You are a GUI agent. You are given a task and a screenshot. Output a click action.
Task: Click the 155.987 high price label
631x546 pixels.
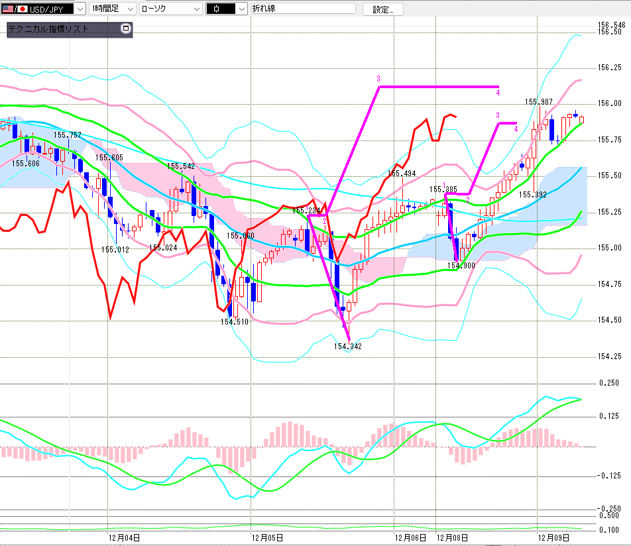(539, 101)
